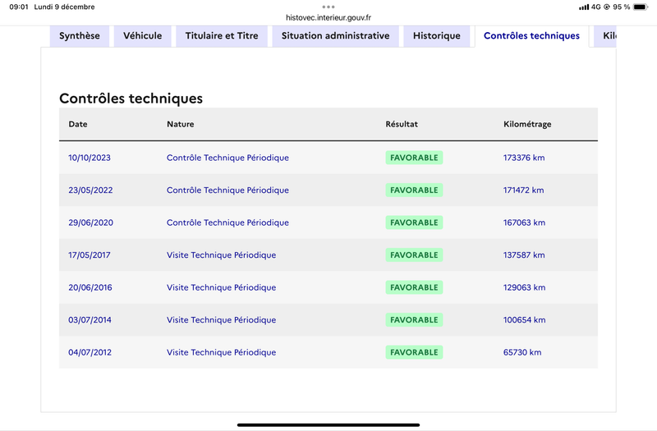Click Contrôle Technique Périodique in 29/06/2020 row
Viewport: 657px width, 431px height.
click(x=227, y=222)
